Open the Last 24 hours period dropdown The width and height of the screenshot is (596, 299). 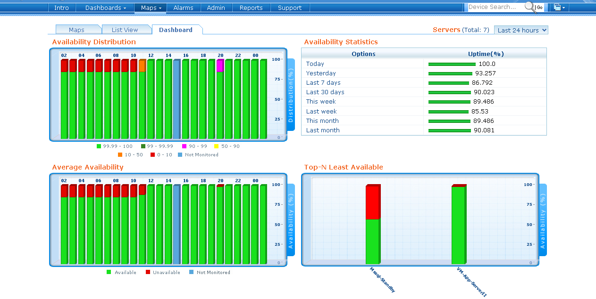click(521, 30)
